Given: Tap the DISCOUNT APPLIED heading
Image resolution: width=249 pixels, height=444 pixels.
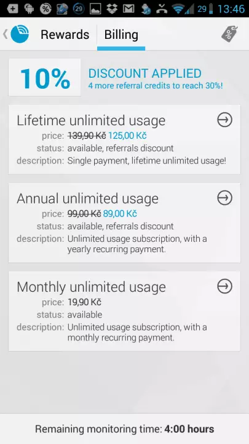Looking at the screenshot, I should (145, 73).
